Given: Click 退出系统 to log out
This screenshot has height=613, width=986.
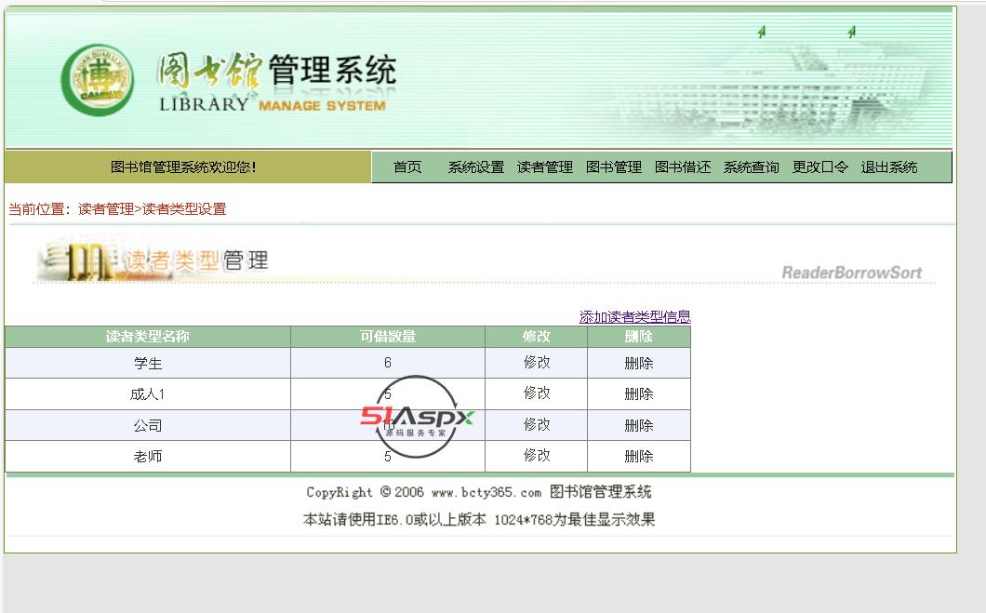Looking at the screenshot, I should point(888,167).
